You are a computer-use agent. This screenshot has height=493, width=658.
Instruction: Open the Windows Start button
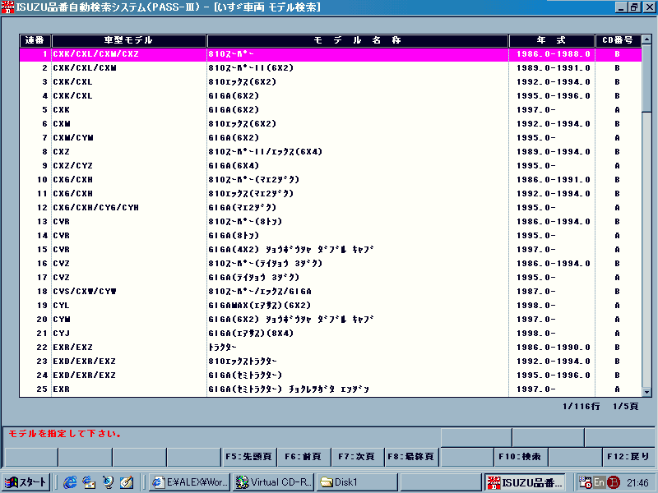(26, 482)
